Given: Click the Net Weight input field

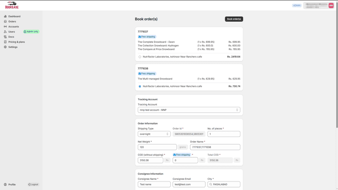Looking at the screenshot, I should 157,147.
